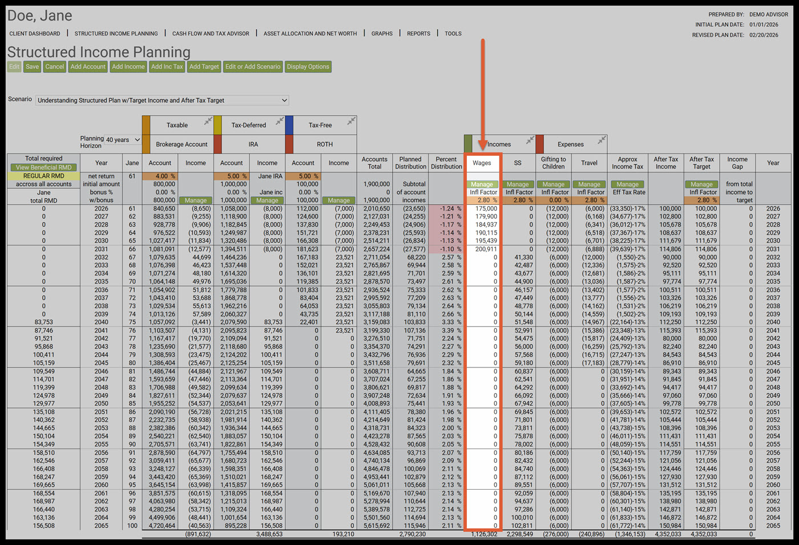Edit Wages inflation factor 2.80 %
This screenshot has width=799, height=545.
[x=482, y=200]
